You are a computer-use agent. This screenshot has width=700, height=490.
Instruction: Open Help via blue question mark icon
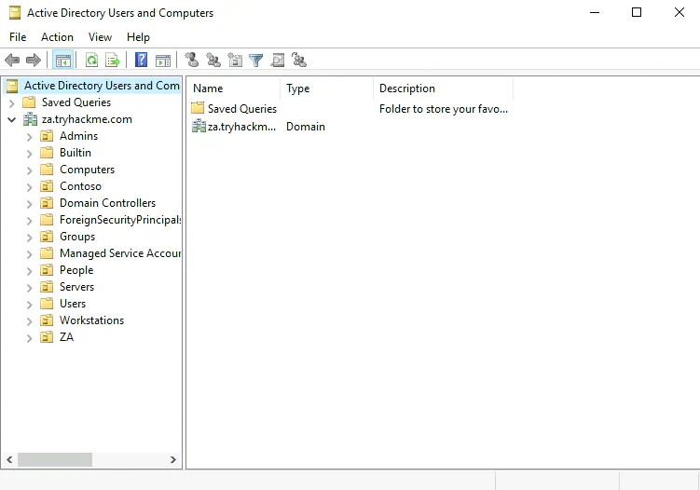click(x=141, y=60)
